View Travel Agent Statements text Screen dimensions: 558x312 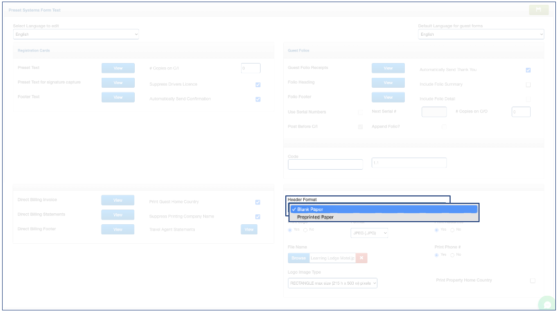click(249, 230)
